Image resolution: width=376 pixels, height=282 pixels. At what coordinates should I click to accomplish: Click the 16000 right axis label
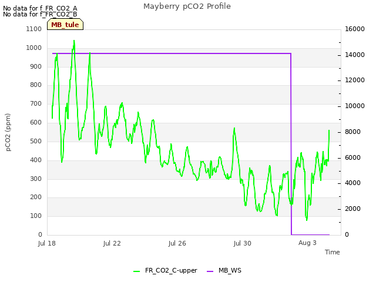tap(355, 29)
